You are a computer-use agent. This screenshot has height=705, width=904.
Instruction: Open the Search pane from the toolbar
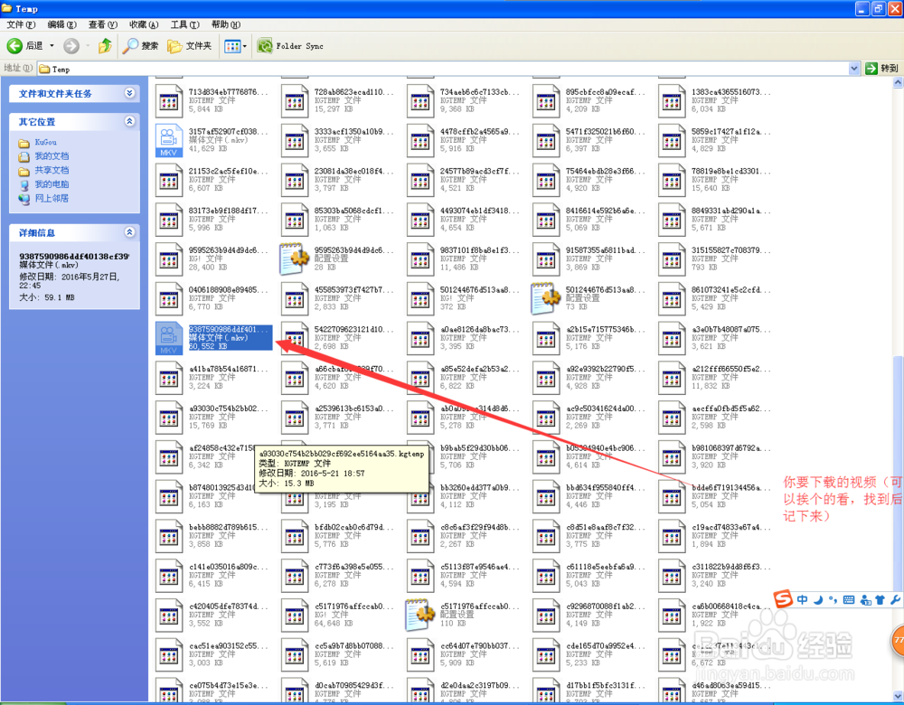[x=141, y=45]
